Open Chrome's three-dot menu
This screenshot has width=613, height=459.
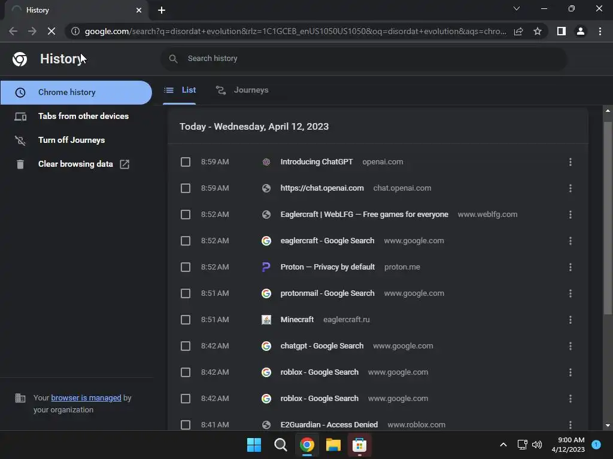click(600, 31)
